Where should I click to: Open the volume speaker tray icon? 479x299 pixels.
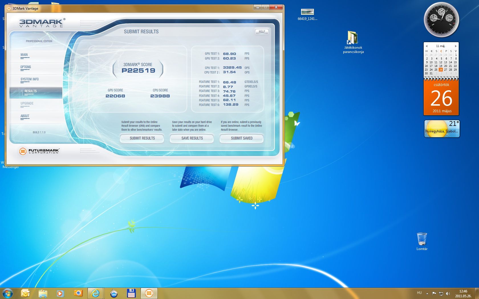[448, 293]
